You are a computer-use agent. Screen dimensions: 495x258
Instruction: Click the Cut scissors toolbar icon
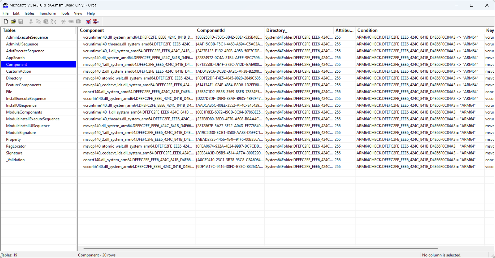pos(31,22)
